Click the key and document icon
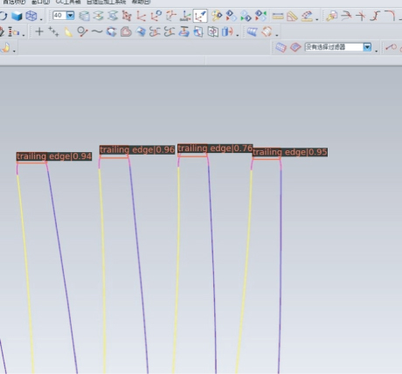The height and width of the screenshot is (374, 402). coord(331,16)
